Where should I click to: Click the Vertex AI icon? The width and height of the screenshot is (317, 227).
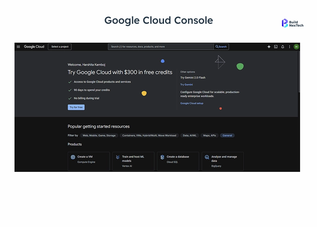click(x=118, y=157)
